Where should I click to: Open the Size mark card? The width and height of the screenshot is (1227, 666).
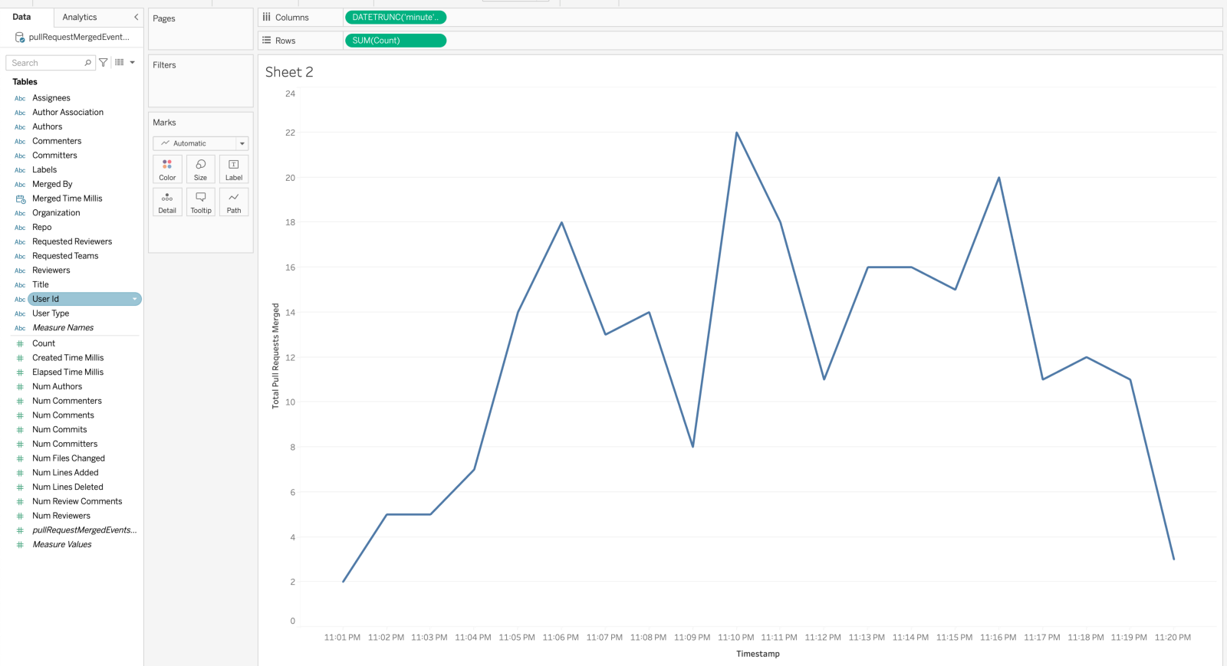(200, 169)
